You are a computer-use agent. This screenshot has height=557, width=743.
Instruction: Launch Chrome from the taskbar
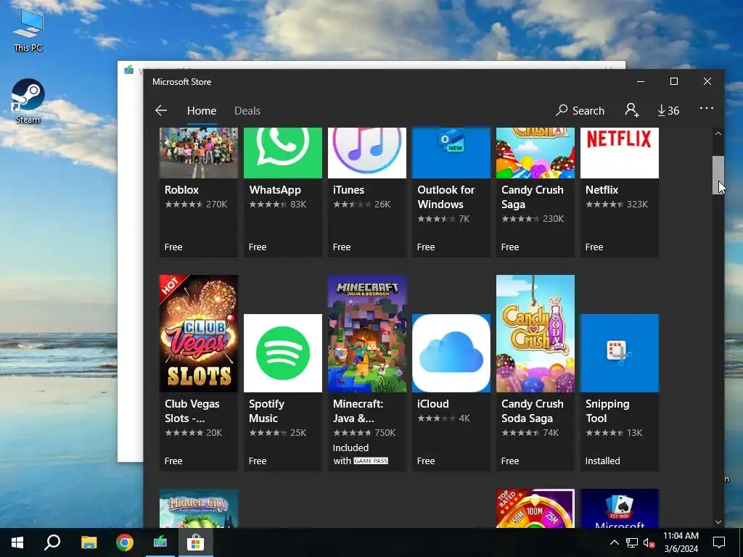pyautogui.click(x=125, y=542)
